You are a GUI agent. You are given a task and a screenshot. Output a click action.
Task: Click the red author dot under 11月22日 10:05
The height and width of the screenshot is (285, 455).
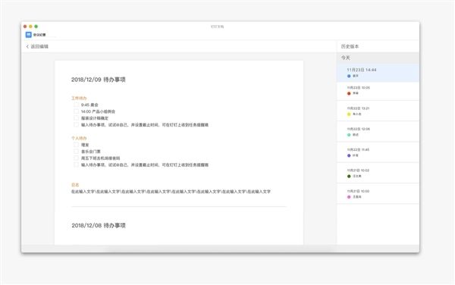click(349, 93)
